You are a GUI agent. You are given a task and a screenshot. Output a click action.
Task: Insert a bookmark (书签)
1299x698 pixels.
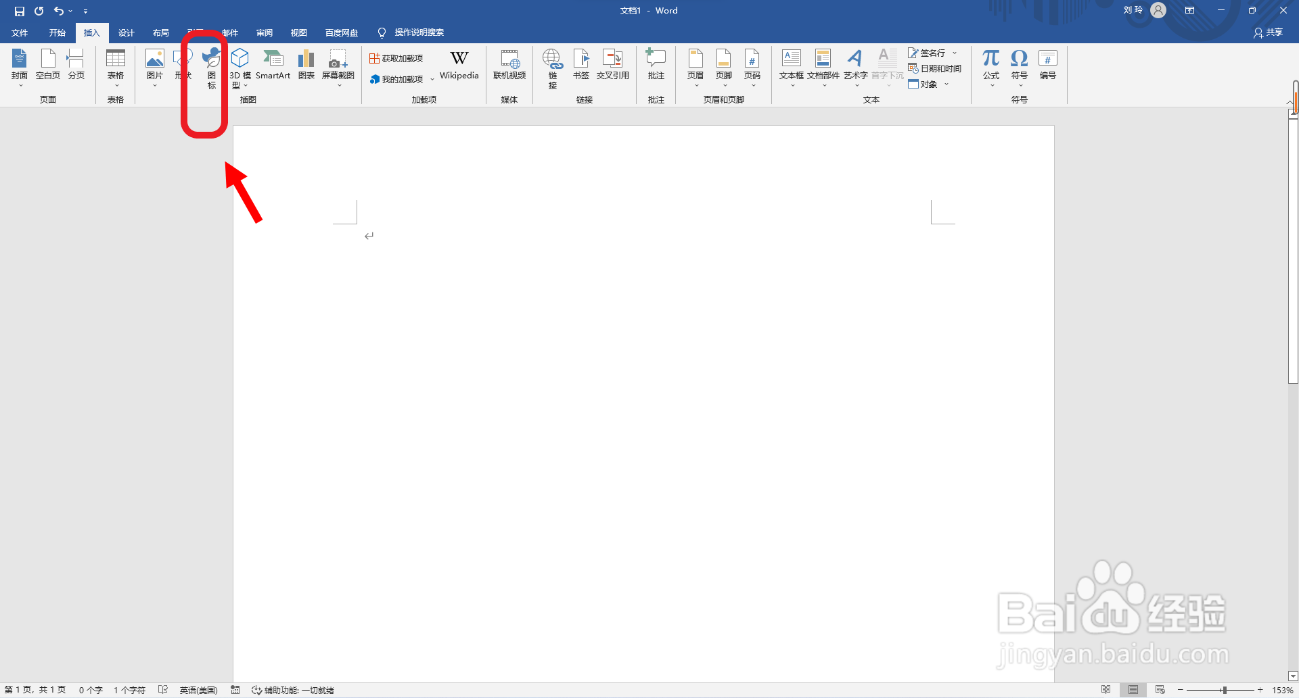pyautogui.click(x=581, y=65)
